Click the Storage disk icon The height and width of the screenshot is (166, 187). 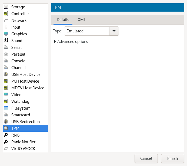click(6, 7)
